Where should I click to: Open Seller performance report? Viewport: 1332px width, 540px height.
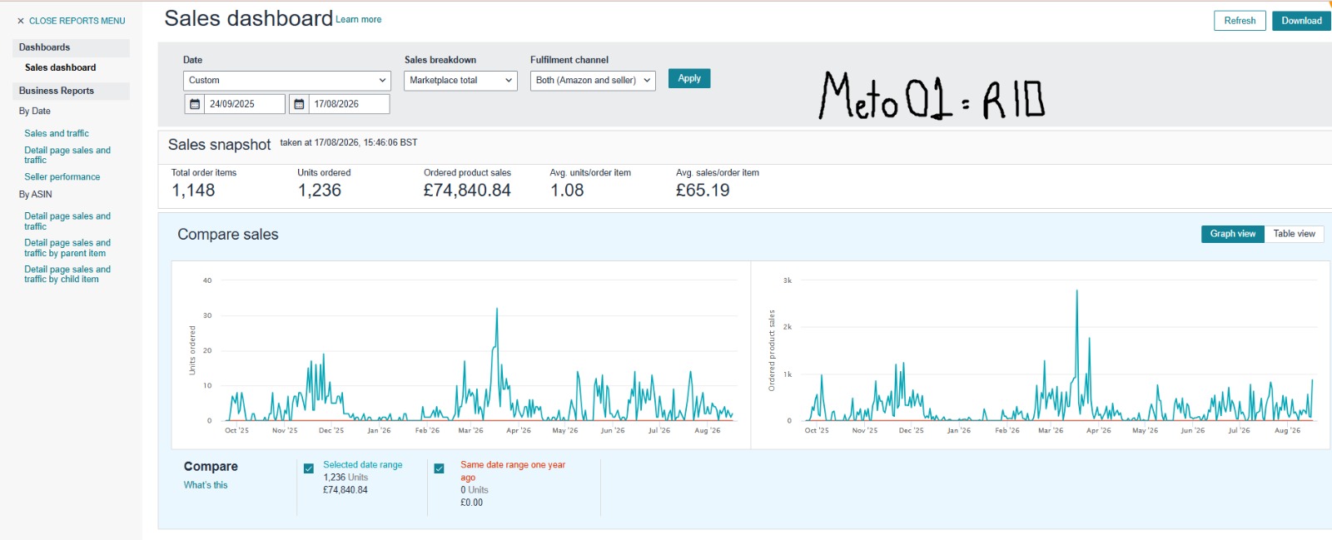(x=62, y=177)
